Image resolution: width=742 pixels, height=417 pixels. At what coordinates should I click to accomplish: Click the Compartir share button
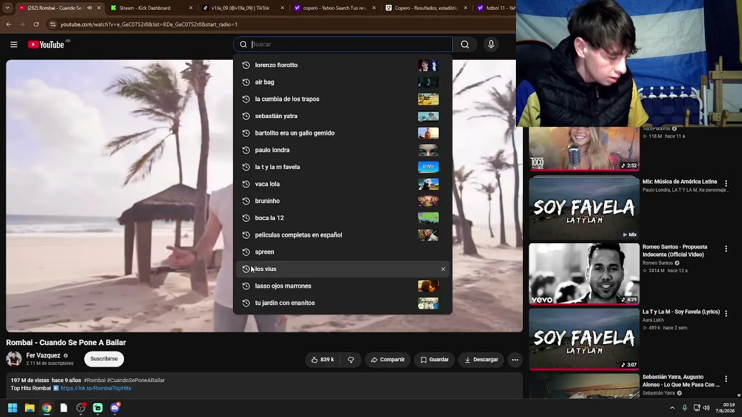[388, 360]
